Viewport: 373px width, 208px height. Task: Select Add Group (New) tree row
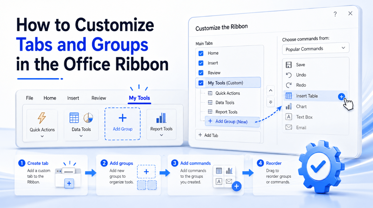point(232,121)
